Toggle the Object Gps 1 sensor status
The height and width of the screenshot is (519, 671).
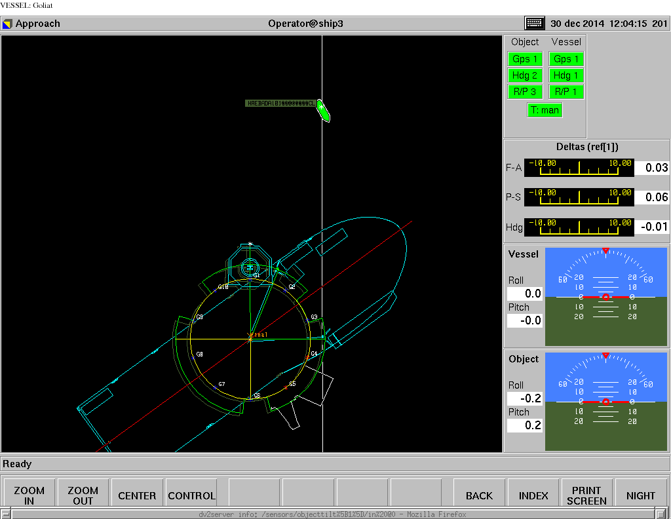pos(524,58)
